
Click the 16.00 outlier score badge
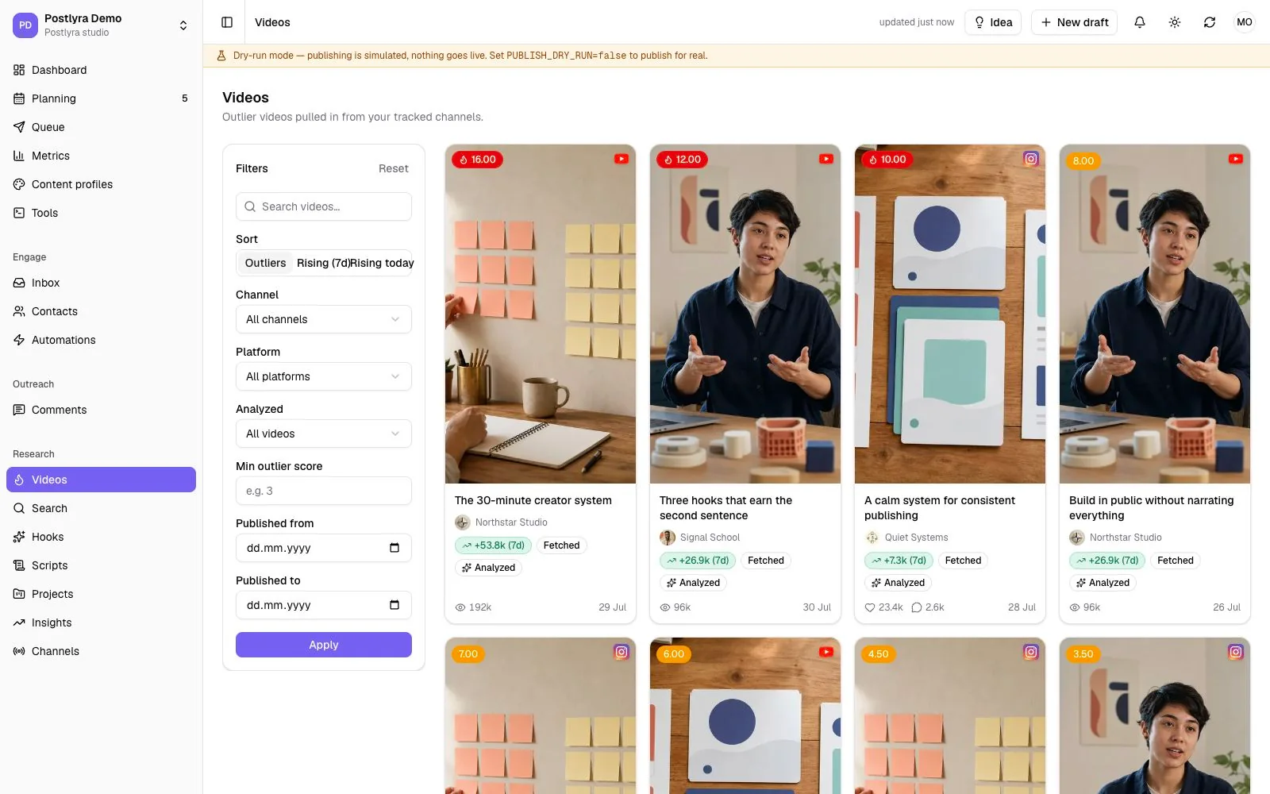click(x=477, y=160)
